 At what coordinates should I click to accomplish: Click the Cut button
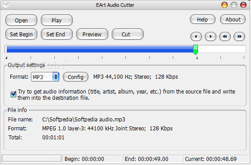[x=128, y=34]
